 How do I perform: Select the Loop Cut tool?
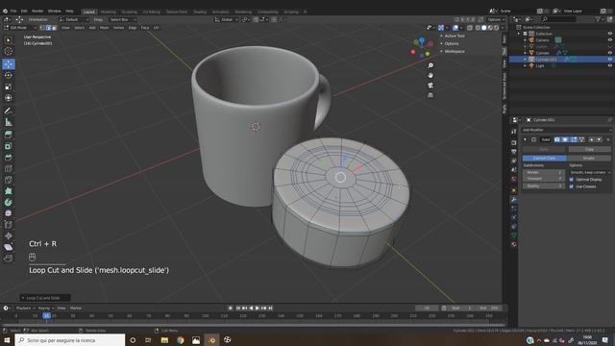tap(9, 169)
